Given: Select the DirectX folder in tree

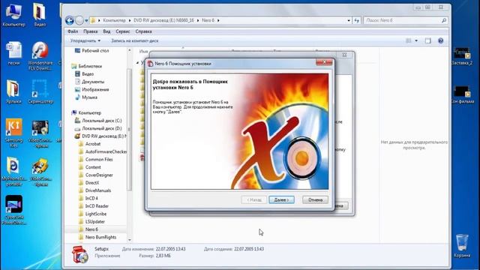Looking at the screenshot, I should tap(92, 183).
